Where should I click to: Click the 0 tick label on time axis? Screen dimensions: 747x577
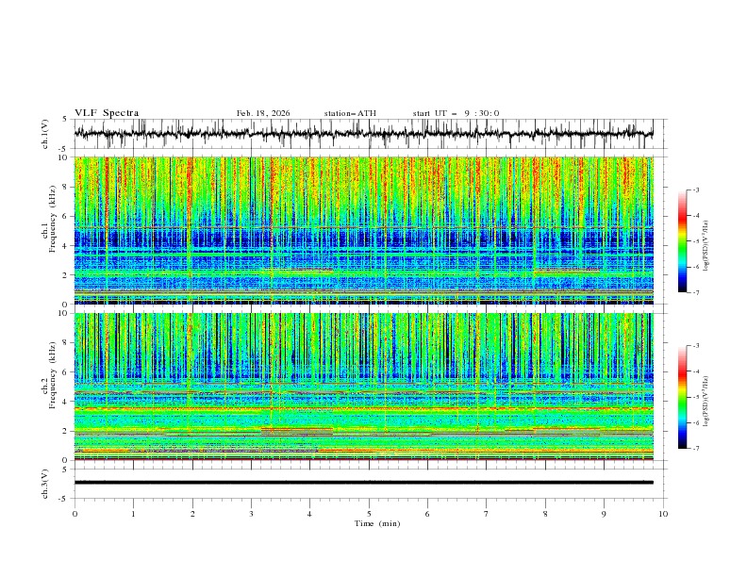pos(75,514)
